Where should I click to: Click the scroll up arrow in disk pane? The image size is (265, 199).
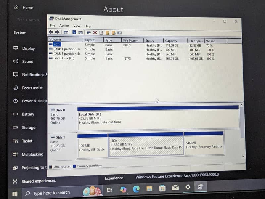point(241,105)
